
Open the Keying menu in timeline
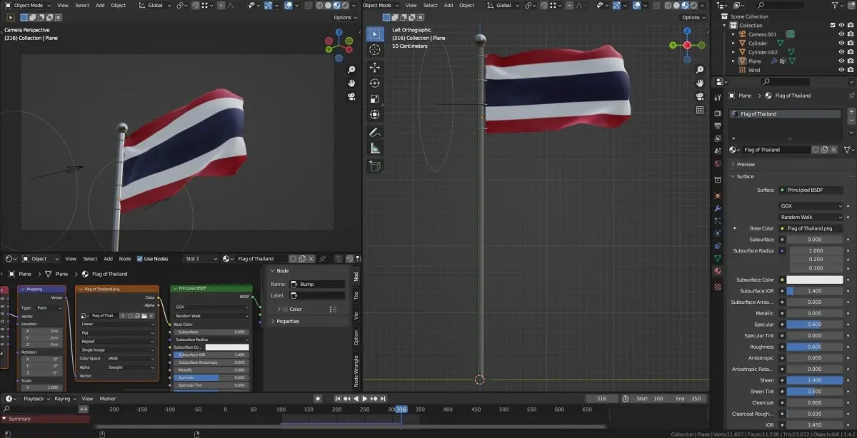(x=64, y=398)
